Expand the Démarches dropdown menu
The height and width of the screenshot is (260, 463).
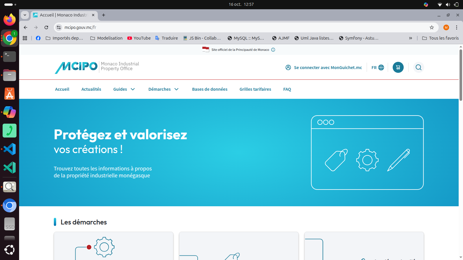pos(163,89)
